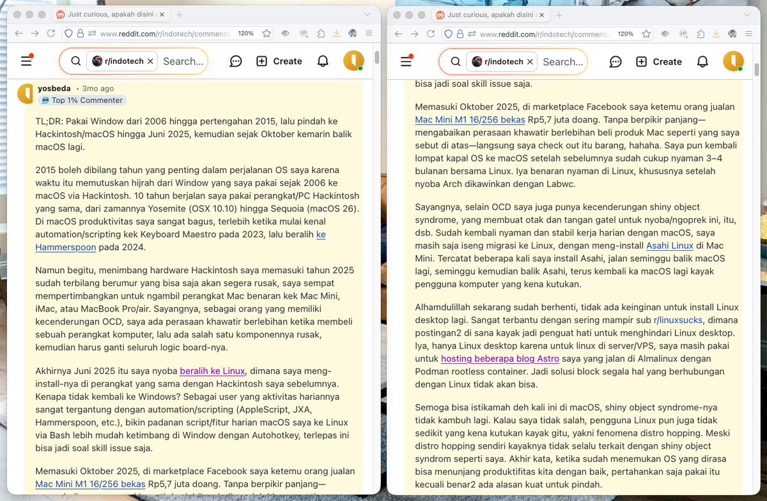The height and width of the screenshot is (501, 767).
Task: Reload the page in right browser window
Action: click(x=431, y=33)
